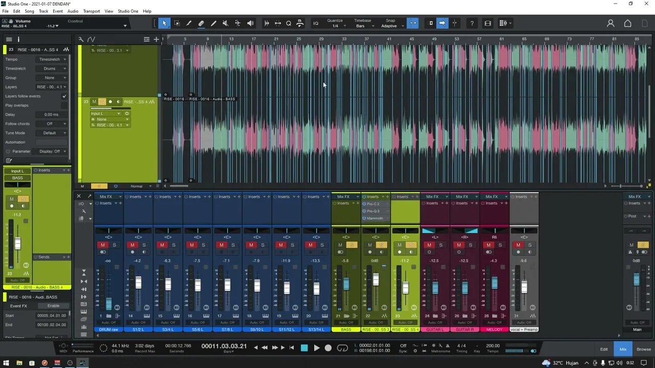The image size is (655, 368).
Task: Enable autoscroll arrow icon in toolbar
Action: (442, 23)
